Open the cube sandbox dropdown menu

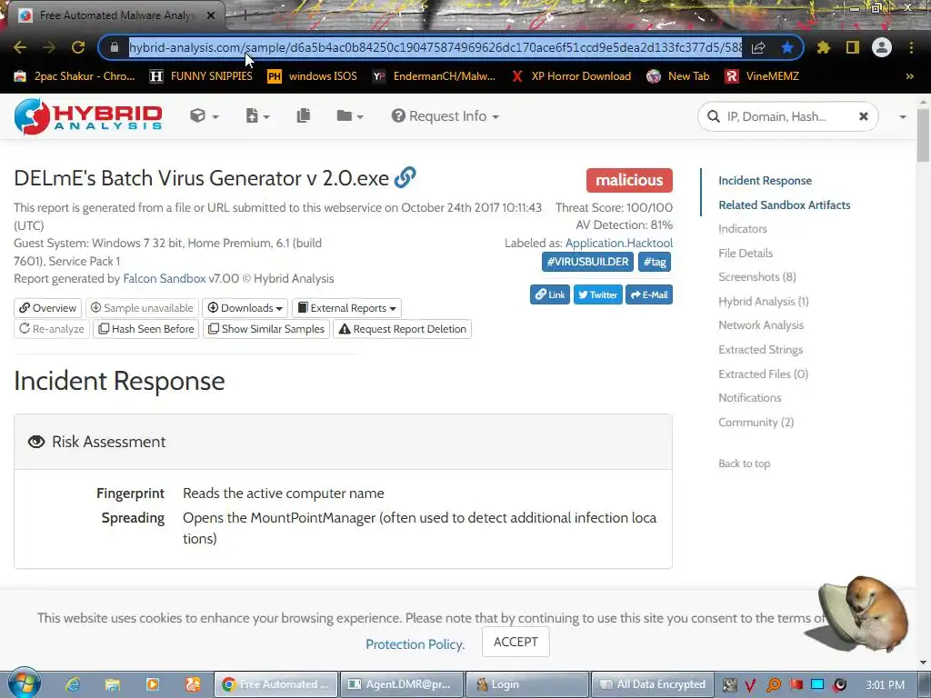click(205, 116)
